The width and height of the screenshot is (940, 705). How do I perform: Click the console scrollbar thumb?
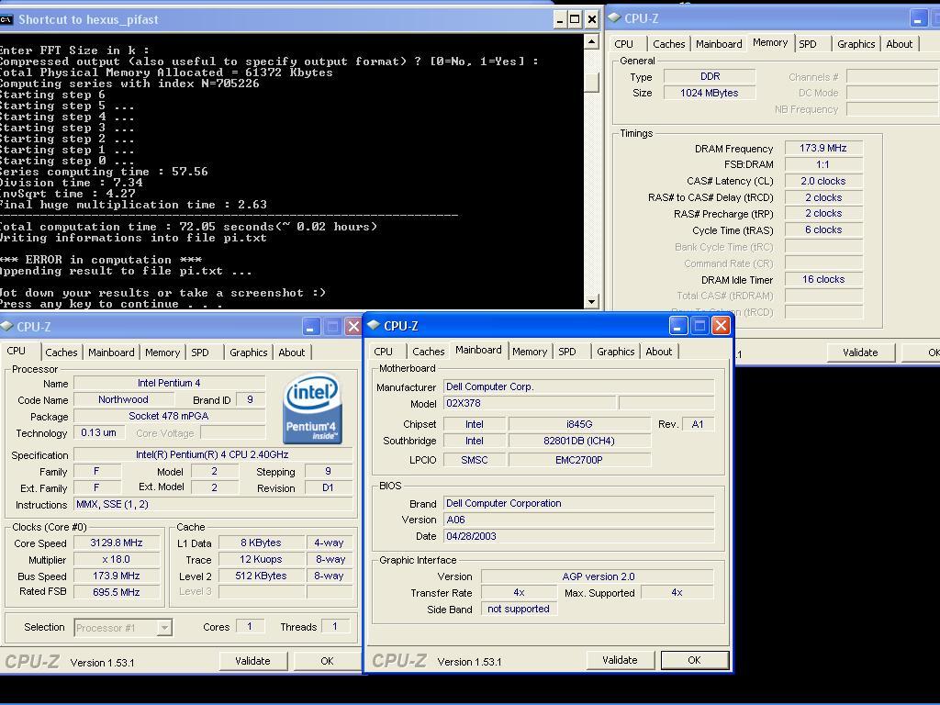click(x=592, y=82)
